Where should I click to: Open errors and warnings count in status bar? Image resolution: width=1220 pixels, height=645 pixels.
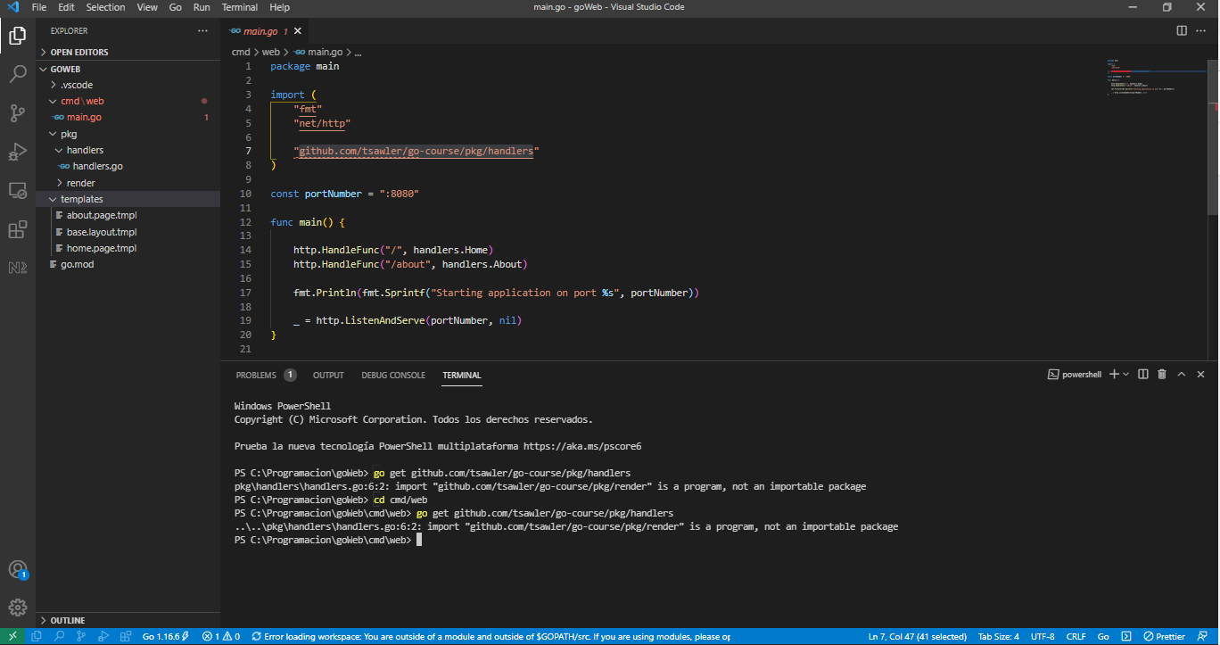point(221,637)
